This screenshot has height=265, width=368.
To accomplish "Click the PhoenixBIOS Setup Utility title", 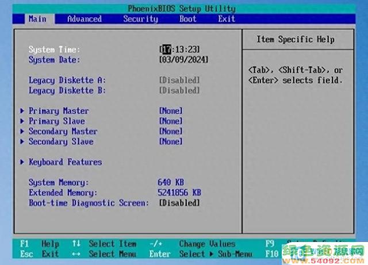I will coord(182,9).
